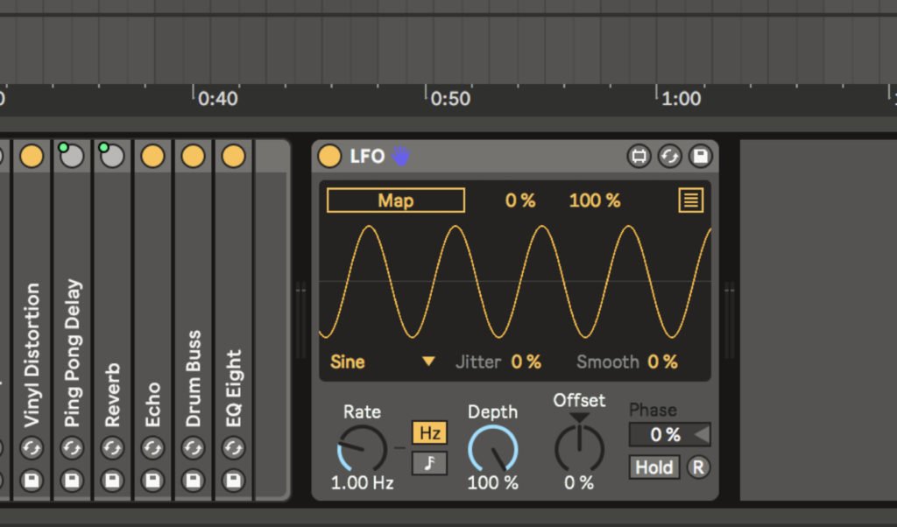Click the LFO hot-swap preset icon

669,157
